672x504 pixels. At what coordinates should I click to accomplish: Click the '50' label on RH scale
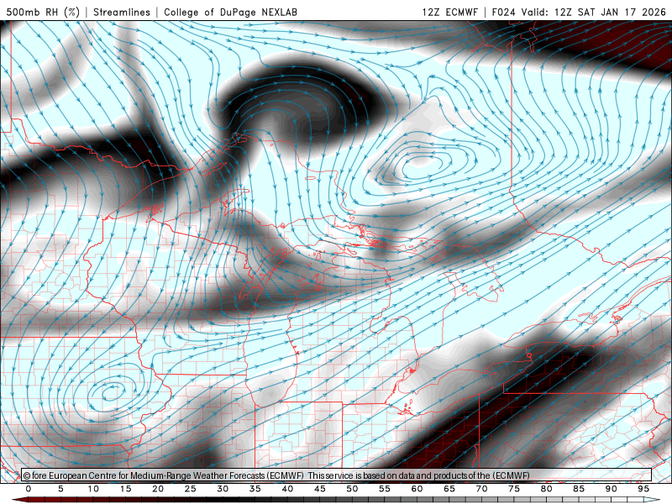[352, 489]
